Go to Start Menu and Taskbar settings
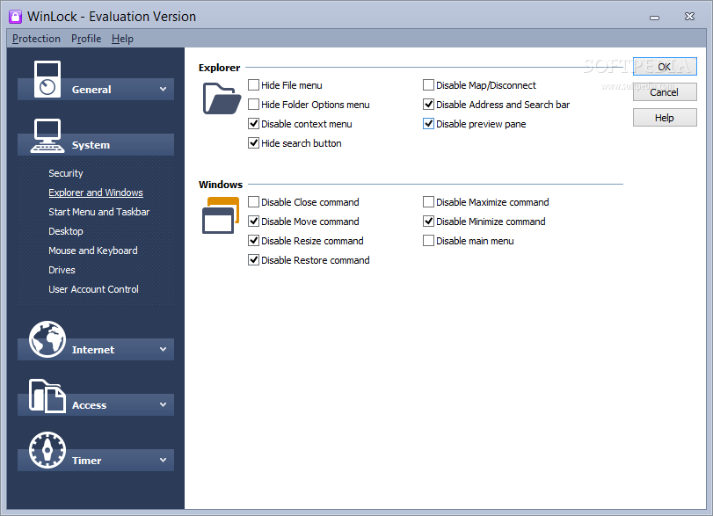This screenshot has width=713, height=516. (98, 212)
